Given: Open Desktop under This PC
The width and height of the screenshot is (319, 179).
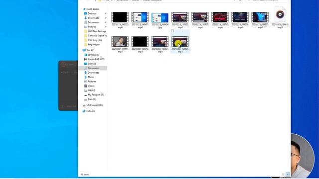Looking at the screenshot, I should point(90,64).
